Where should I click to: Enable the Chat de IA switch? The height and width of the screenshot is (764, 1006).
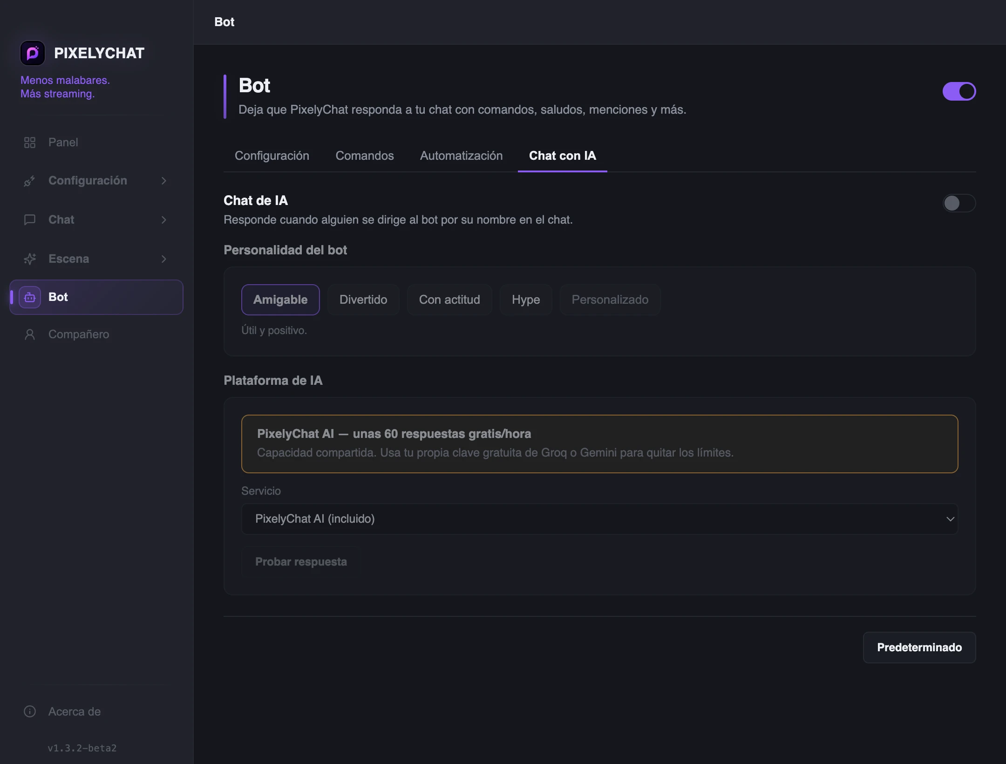(x=959, y=203)
